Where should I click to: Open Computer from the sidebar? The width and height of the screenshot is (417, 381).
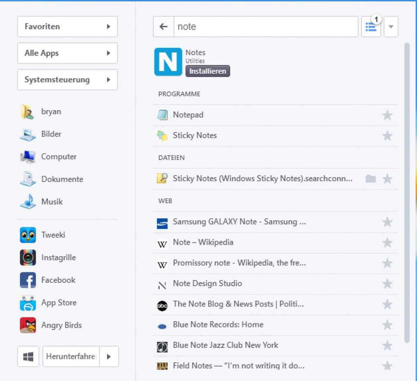[48, 157]
